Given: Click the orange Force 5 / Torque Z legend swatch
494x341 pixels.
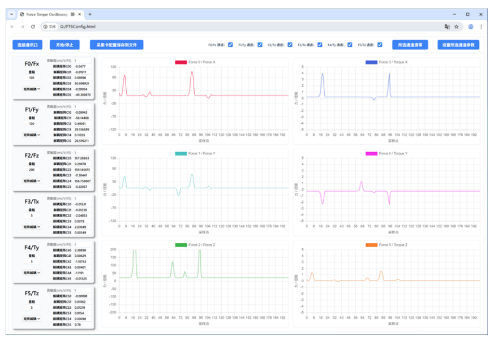Looking at the screenshot, I should 371,245.
